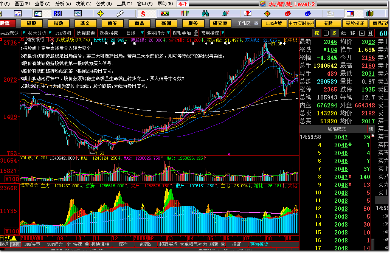The width and height of the screenshot is (391, 253).
Task: Open dropdown arrow after 常用指标
Action: [223, 33]
